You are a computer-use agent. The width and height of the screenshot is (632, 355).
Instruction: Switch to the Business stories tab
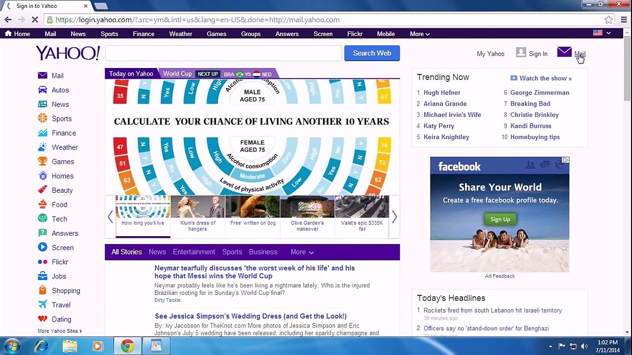pyautogui.click(x=263, y=252)
